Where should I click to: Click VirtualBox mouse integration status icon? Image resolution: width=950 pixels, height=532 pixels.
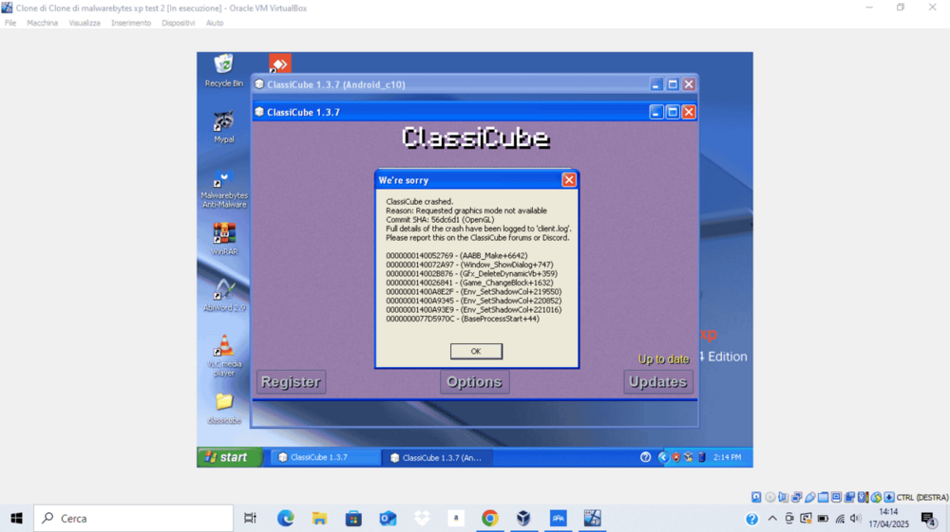coord(876,498)
